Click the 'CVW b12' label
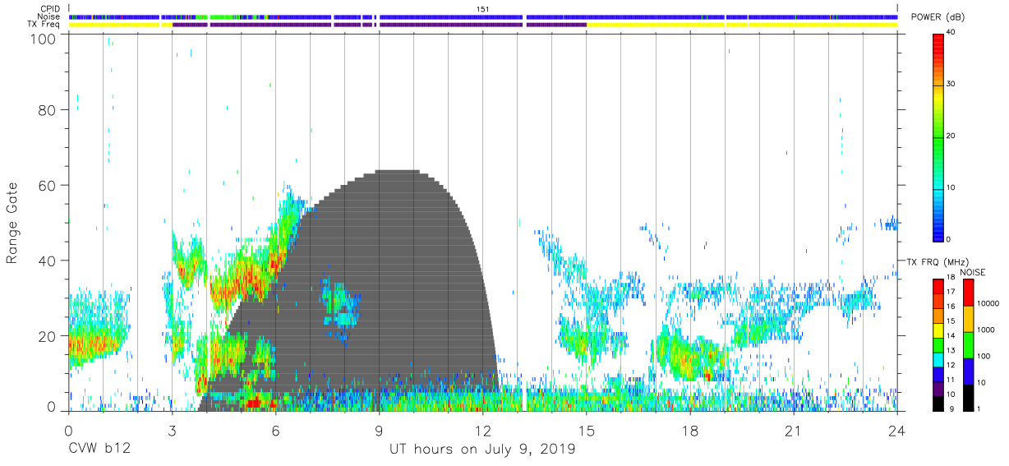1009x466 pixels. 99,450
